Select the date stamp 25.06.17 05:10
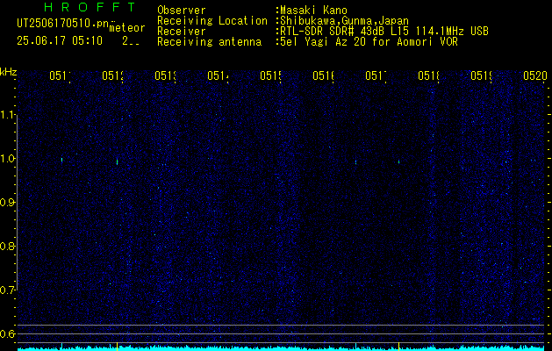The width and height of the screenshot is (552, 351). [60, 41]
